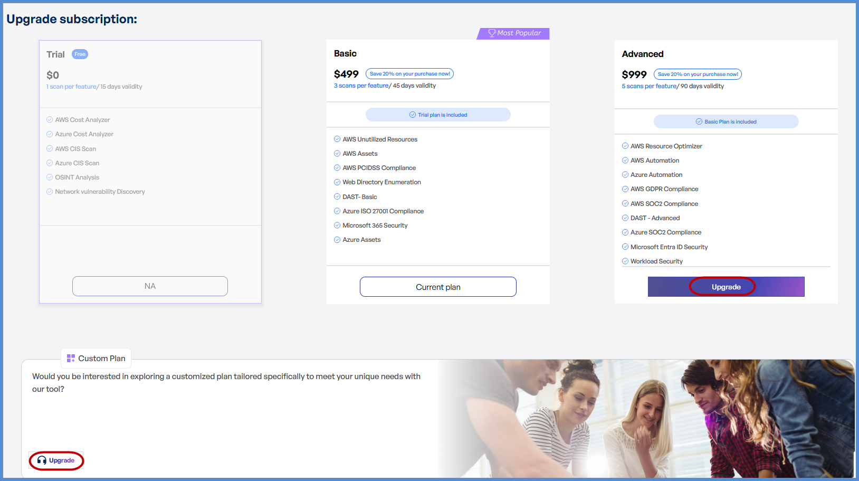
Task: Click the Most Popular trophy icon
Action: click(491, 33)
